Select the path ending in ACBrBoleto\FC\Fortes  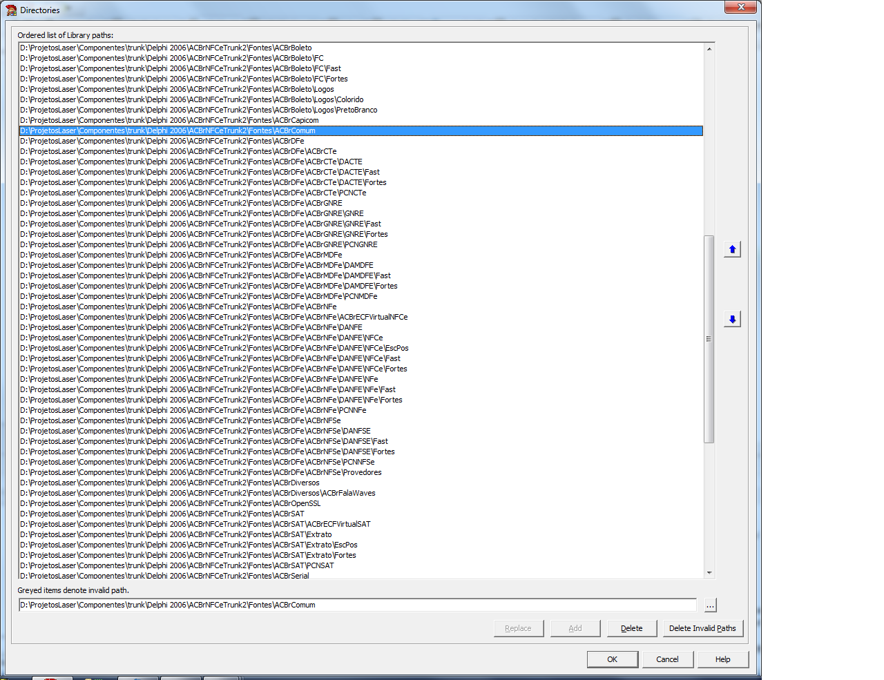[x=361, y=79]
